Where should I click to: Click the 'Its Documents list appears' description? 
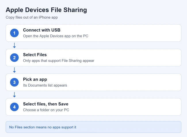[45, 85]
